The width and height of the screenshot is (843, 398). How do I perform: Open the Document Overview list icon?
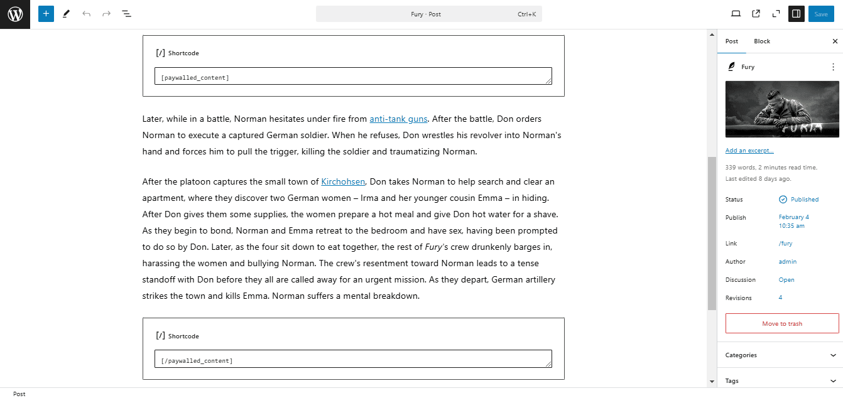pyautogui.click(x=126, y=14)
